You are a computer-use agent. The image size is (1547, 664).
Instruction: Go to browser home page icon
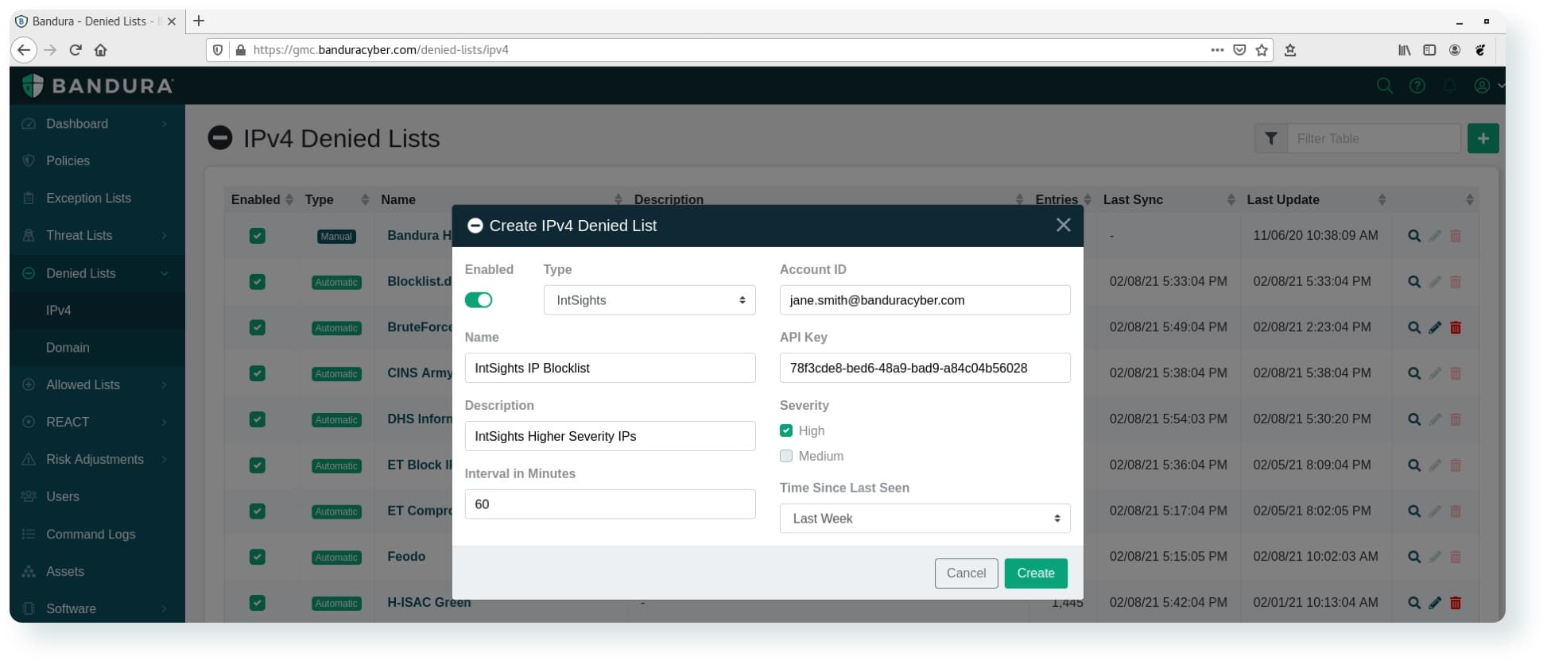click(100, 50)
